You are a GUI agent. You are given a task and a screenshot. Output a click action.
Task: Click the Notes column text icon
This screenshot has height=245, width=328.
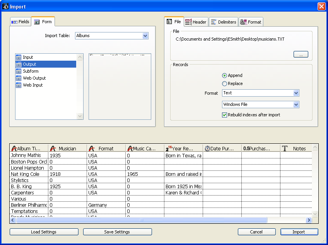click(x=285, y=148)
